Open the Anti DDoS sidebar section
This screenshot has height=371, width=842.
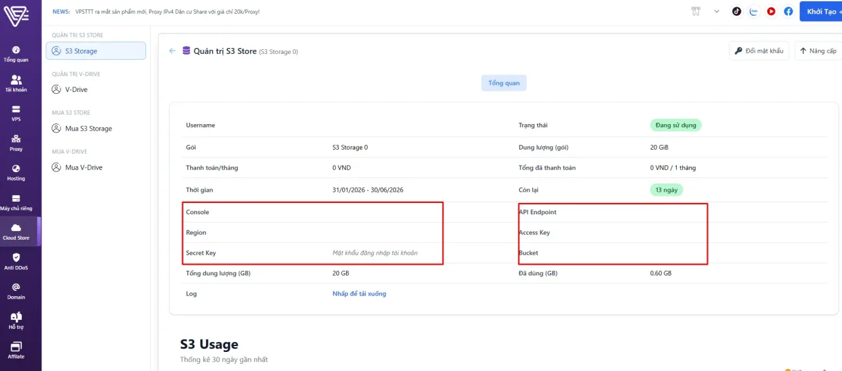pos(16,261)
